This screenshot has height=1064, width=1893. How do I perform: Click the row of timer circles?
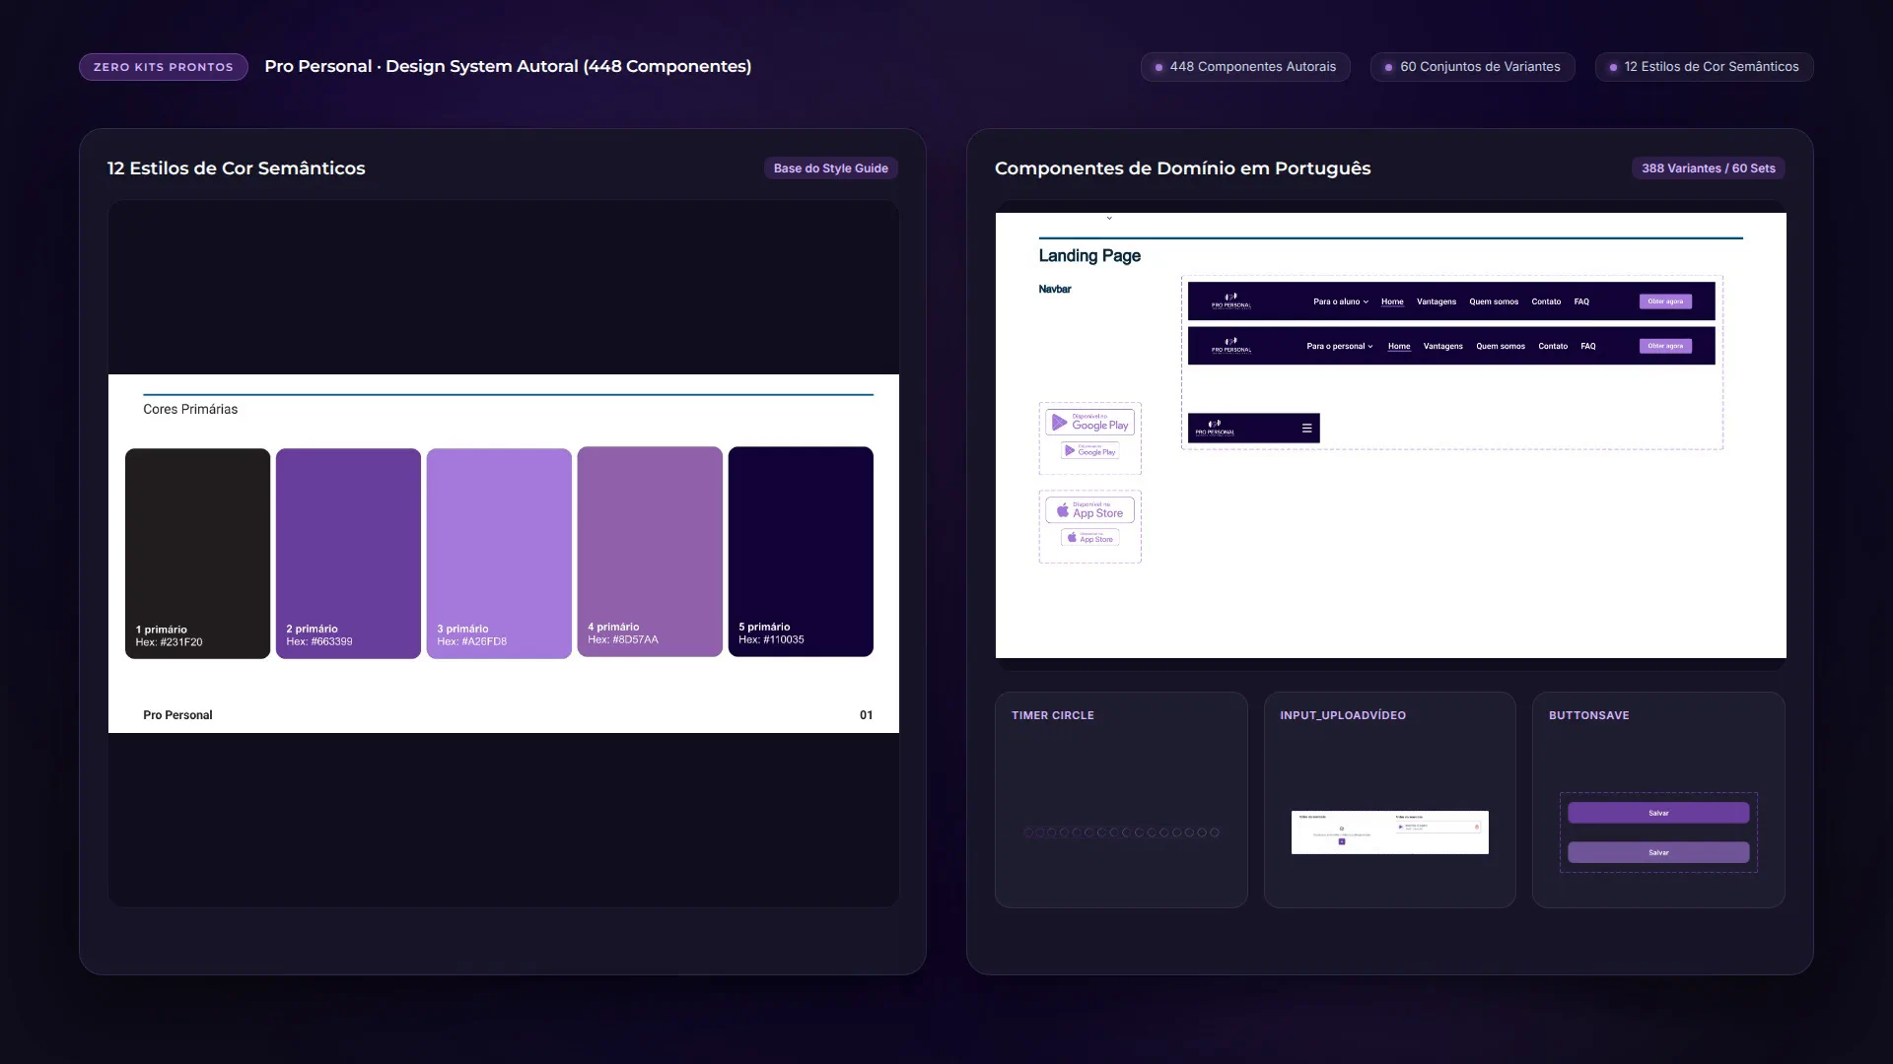[1122, 832]
